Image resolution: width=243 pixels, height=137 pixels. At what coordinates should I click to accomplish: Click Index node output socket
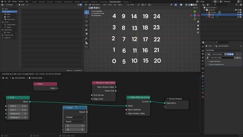click(57, 88)
